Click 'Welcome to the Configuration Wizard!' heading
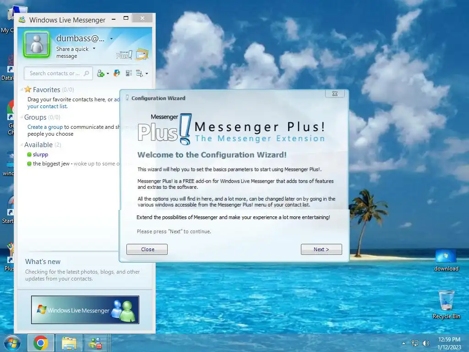 pos(212,155)
